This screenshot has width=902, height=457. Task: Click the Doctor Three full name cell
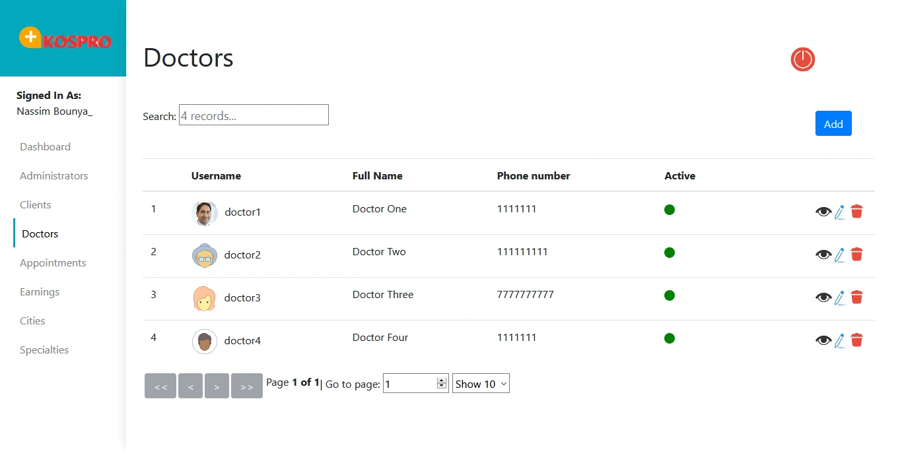click(x=383, y=295)
